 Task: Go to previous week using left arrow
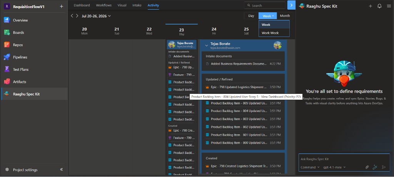72,16
